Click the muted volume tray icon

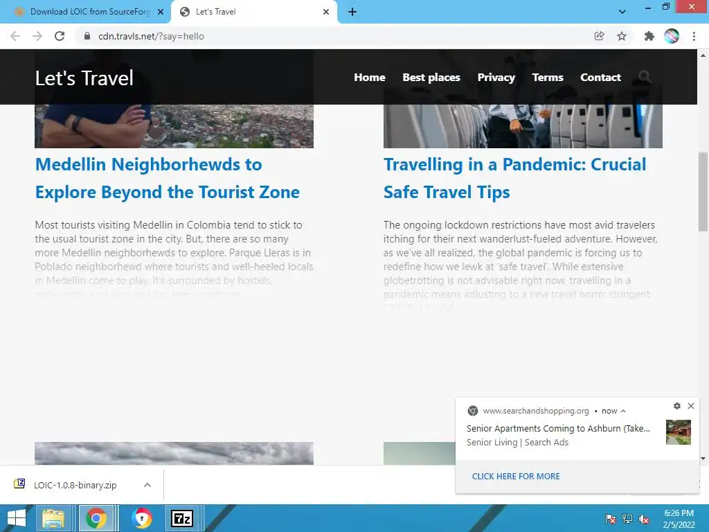pyautogui.click(x=644, y=518)
